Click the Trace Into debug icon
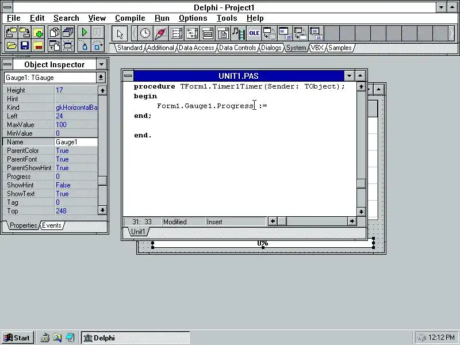 pyautogui.click(x=85, y=45)
